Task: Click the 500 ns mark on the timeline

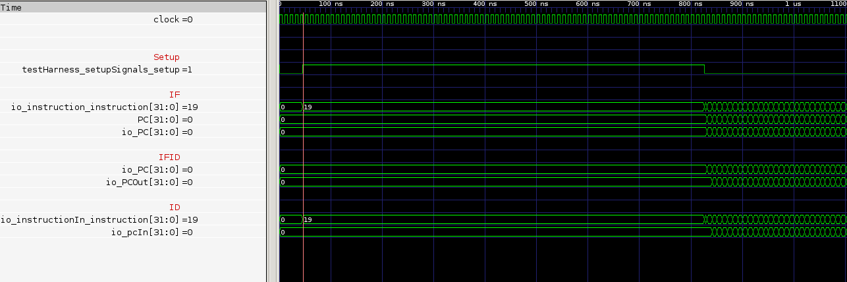Action: click(x=537, y=4)
